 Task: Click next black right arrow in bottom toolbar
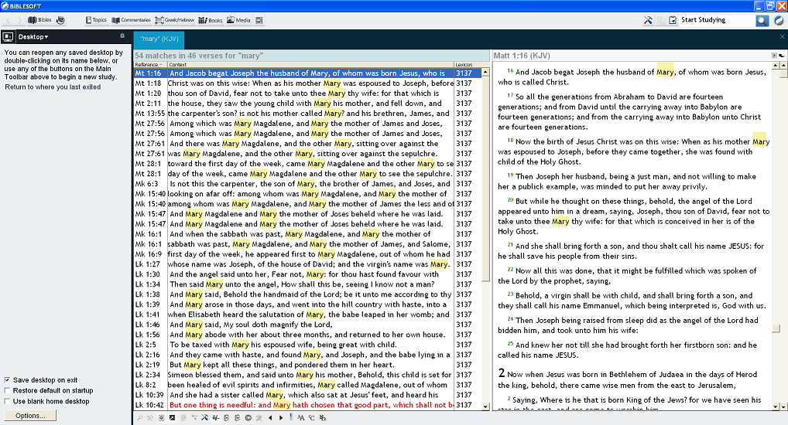tap(281, 417)
